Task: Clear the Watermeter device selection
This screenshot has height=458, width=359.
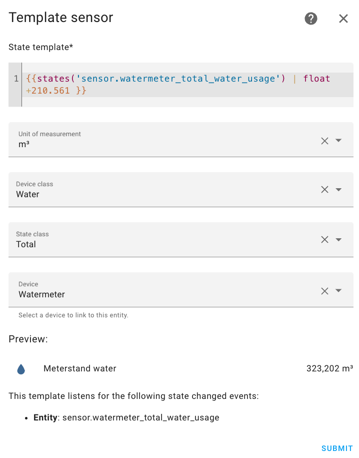Action: (324, 291)
